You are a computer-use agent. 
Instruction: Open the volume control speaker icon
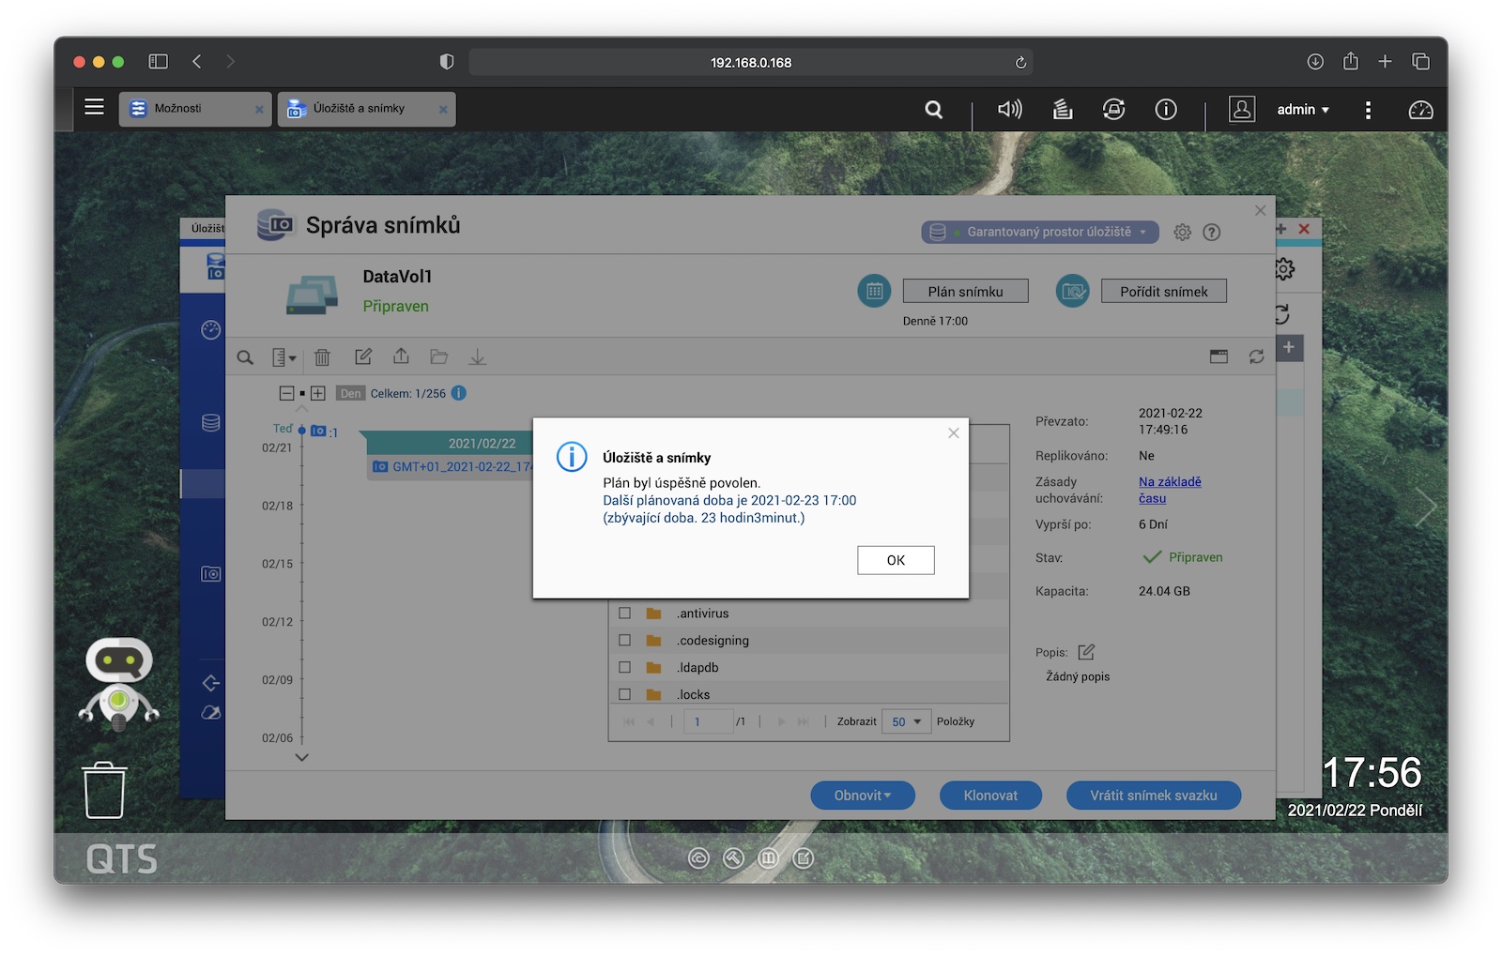click(x=1010, y=110)
